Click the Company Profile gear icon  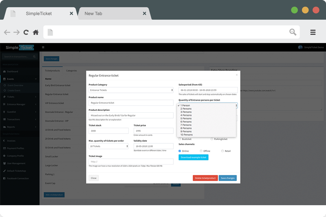pyautogui.click(x=4, y=156)
